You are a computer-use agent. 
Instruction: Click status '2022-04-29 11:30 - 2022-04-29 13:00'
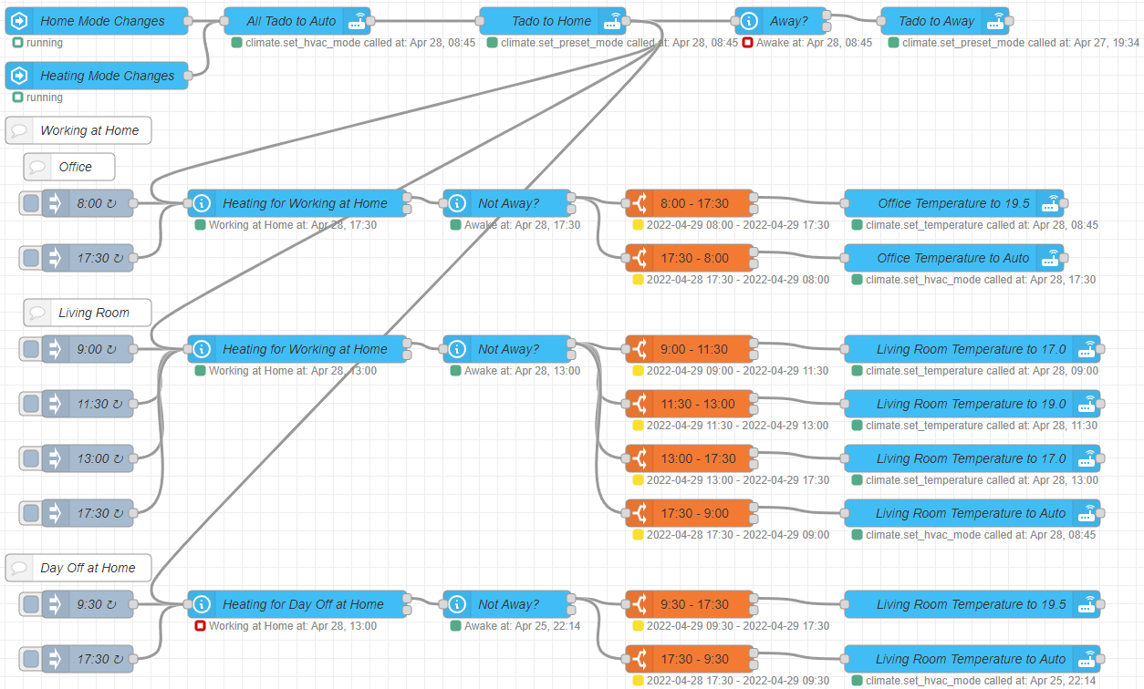click(738, 426)
